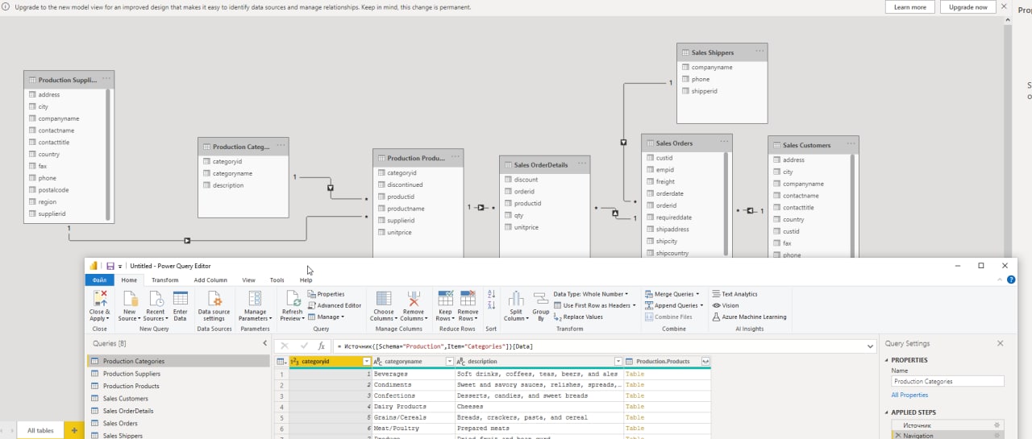Click the Sort ascending icon
This screenshot has height=439, width=1032.
click(x=491, y=294)
